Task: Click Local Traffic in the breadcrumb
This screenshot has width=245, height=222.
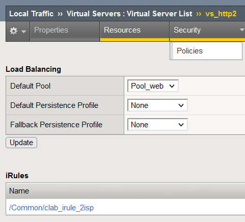Action: tap(32, 14)
